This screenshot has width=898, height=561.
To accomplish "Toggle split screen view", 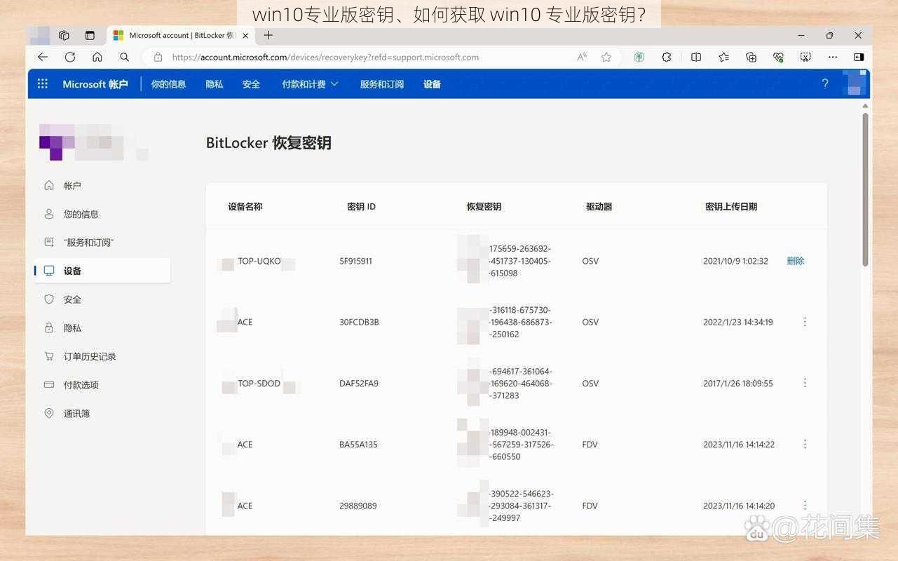I will click(696, 57).
